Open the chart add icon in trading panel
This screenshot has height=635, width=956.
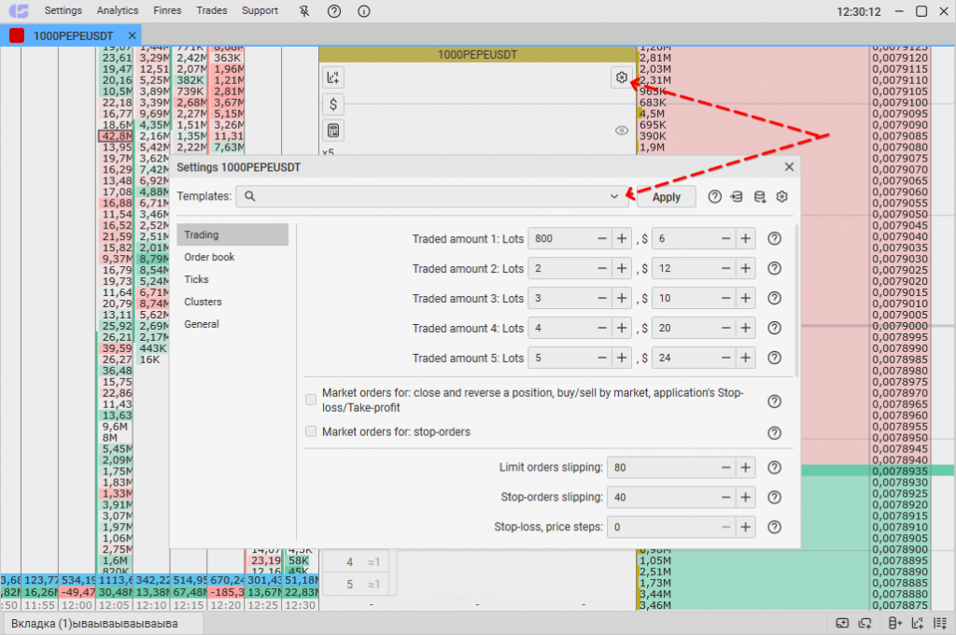point(333,78)
